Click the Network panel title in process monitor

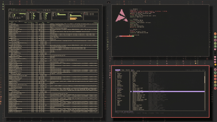pos(86,12)
